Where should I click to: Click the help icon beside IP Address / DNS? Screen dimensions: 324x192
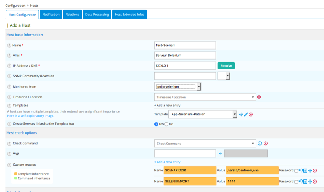point(9,66)
